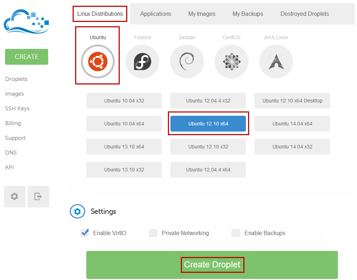Screen dimensions: 357x280
Task: Open the My Backups tab
Action: tap(248, 14)
